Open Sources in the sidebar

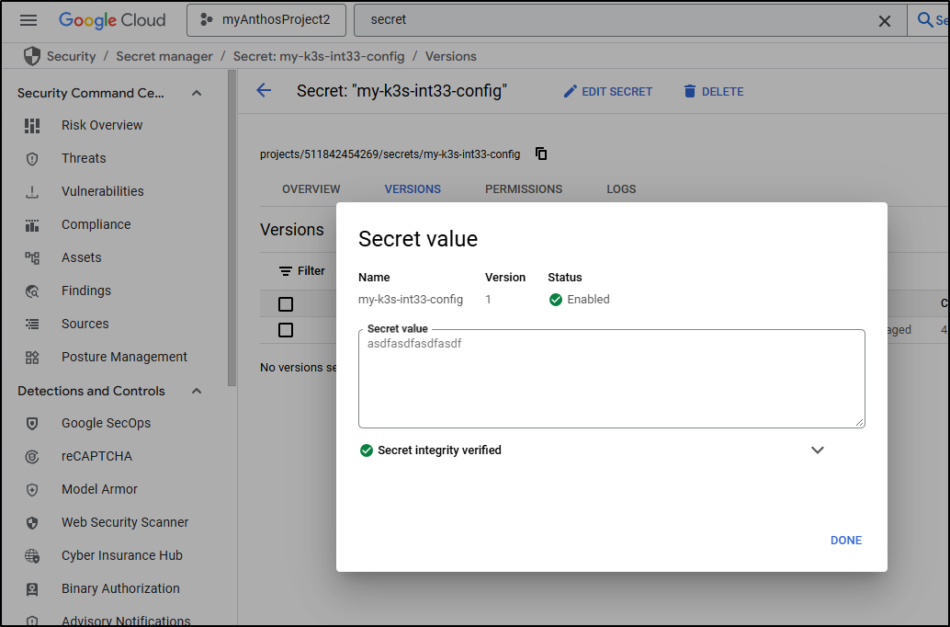pos(85,324)
